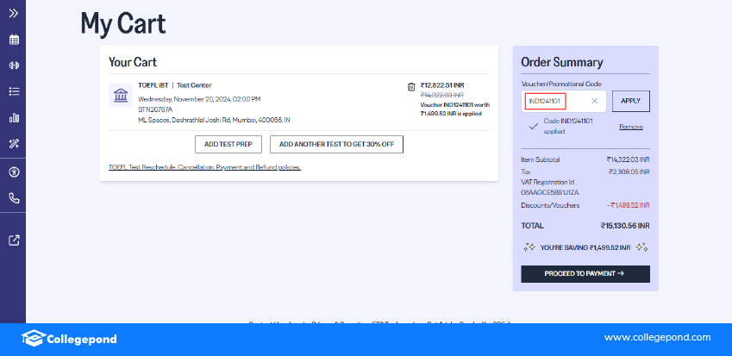Clear the voucher code with X
The image size is (732, 356).
594,101
